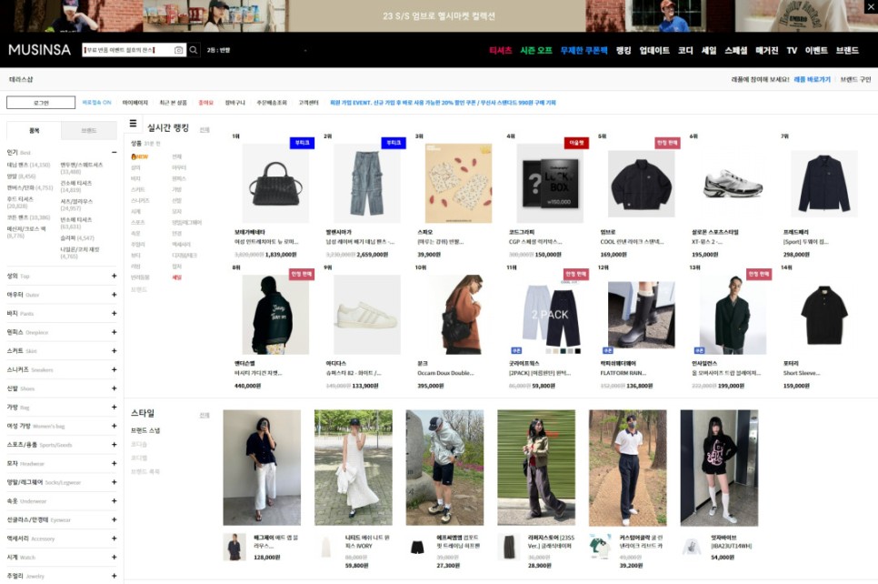Expand the 바지 Pants category
The height and width of the screenshot is (584, 878).
114,313
